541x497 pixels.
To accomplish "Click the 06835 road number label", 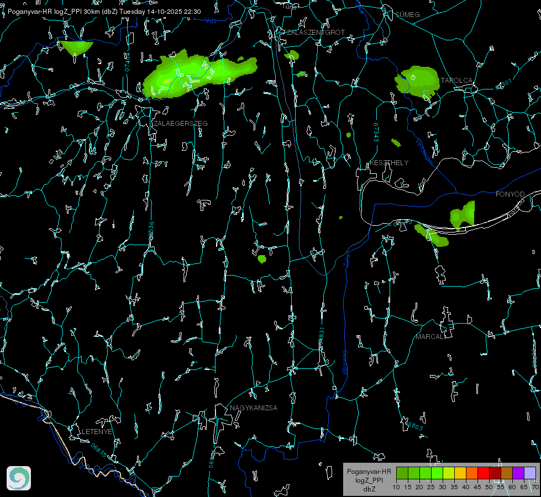I will 99,450.
